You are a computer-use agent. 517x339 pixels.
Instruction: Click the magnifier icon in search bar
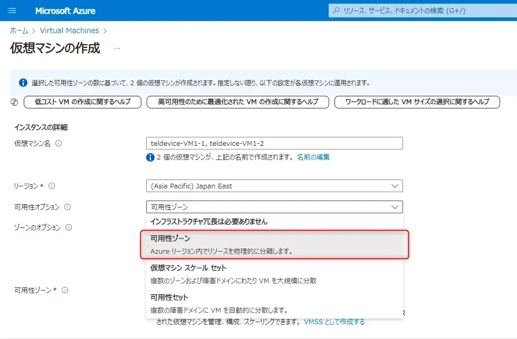point(336,11)
